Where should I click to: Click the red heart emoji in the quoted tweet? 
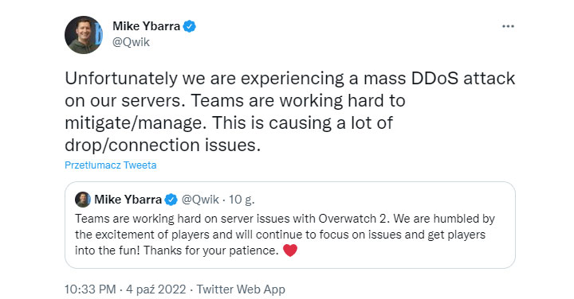[x=290, y=250]
